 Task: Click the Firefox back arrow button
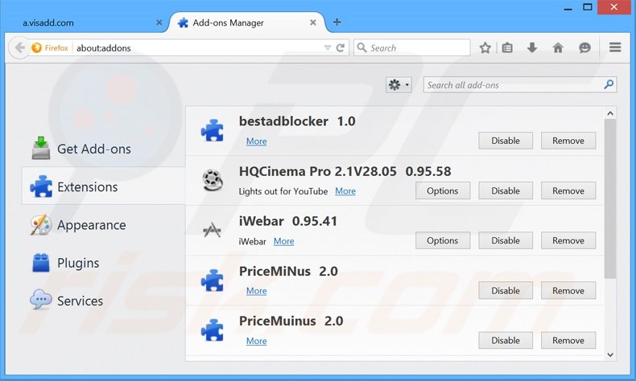click(x=19, y=47)
